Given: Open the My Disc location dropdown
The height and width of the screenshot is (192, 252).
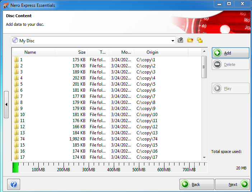Looking at the screenshot, I should [x=173, y=41].
